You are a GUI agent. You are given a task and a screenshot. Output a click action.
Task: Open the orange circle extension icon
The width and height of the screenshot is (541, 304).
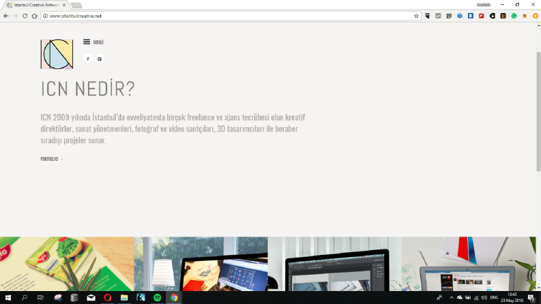pos(536,16)
